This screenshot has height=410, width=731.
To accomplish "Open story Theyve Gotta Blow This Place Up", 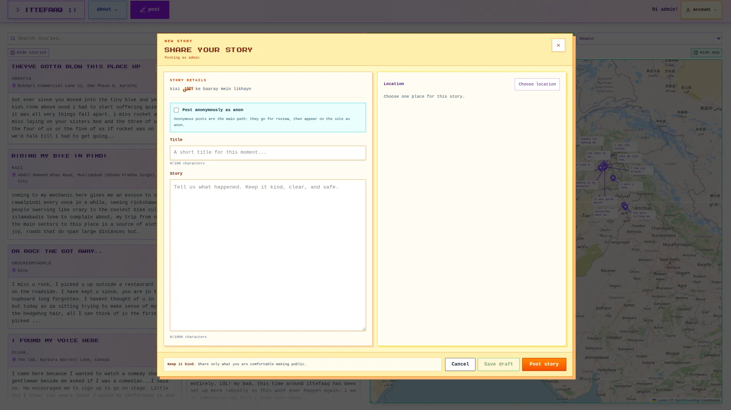I will tap(76, 67).
